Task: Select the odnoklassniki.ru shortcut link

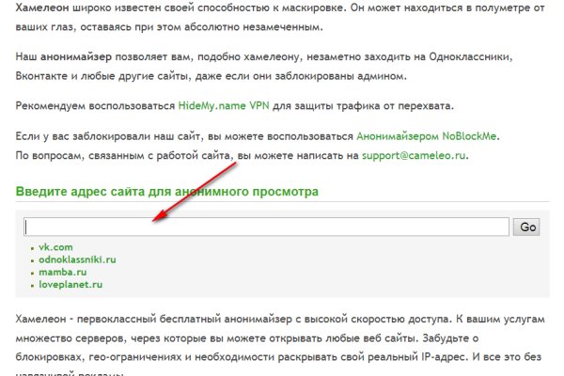Action: [76, 258]
